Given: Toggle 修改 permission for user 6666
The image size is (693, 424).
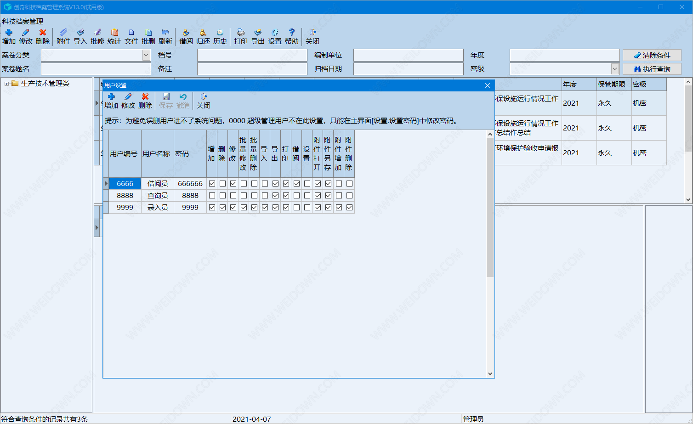Looking at the screenshot, I should [233, 183].
